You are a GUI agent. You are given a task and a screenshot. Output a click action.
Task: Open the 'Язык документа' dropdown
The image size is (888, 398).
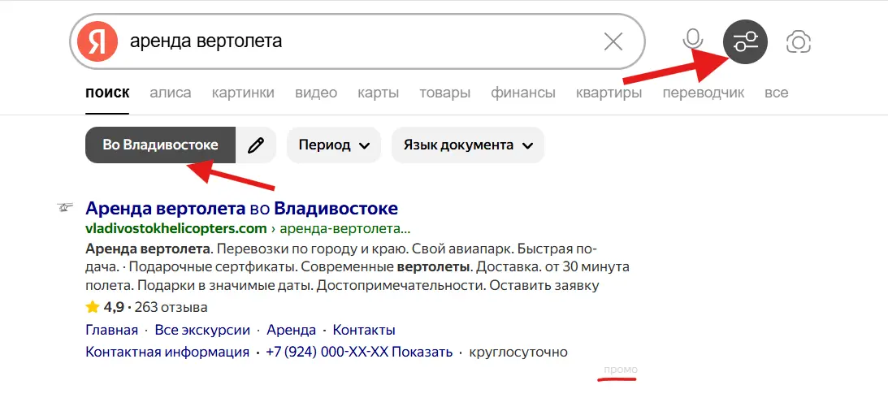(x=467, y=145)
